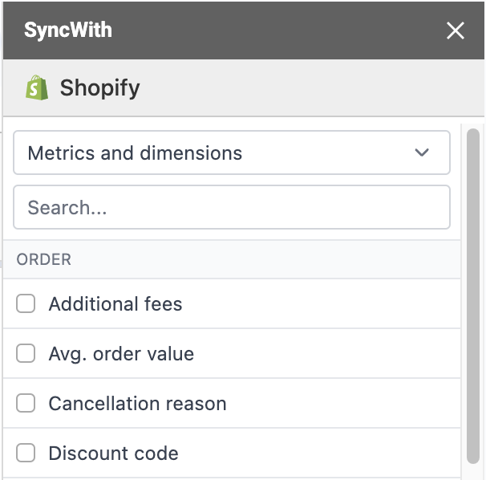The image size is (486, 480).
Task: Click the vertical scrollbar of the metrics list
Action: (x=473, y=296)
